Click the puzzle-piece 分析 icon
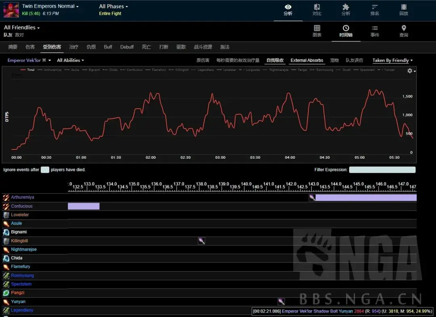The image size is (436, 317). tap(346, 10)
